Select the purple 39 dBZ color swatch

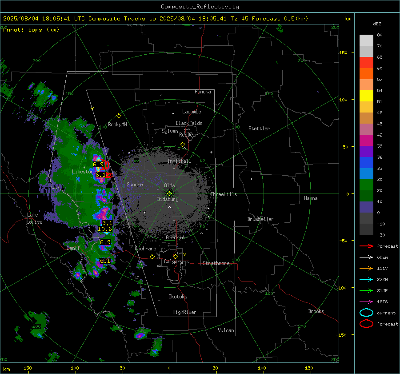[366, 151]
